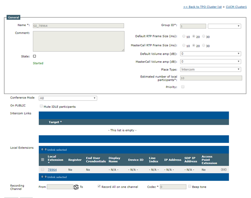Viewport: 251px width, 198px height.
Task: Click the green Started status text
Action: (x=38, y=63)
